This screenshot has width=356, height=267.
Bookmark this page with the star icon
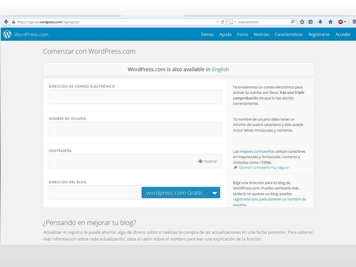(302, 22)
